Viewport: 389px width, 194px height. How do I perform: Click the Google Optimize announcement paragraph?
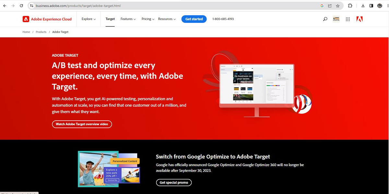[x=230, y=167]
